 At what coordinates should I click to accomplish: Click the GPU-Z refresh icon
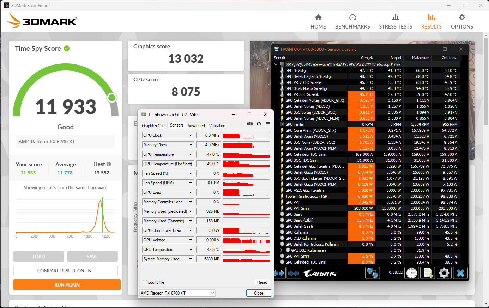(x=259, y=124)
